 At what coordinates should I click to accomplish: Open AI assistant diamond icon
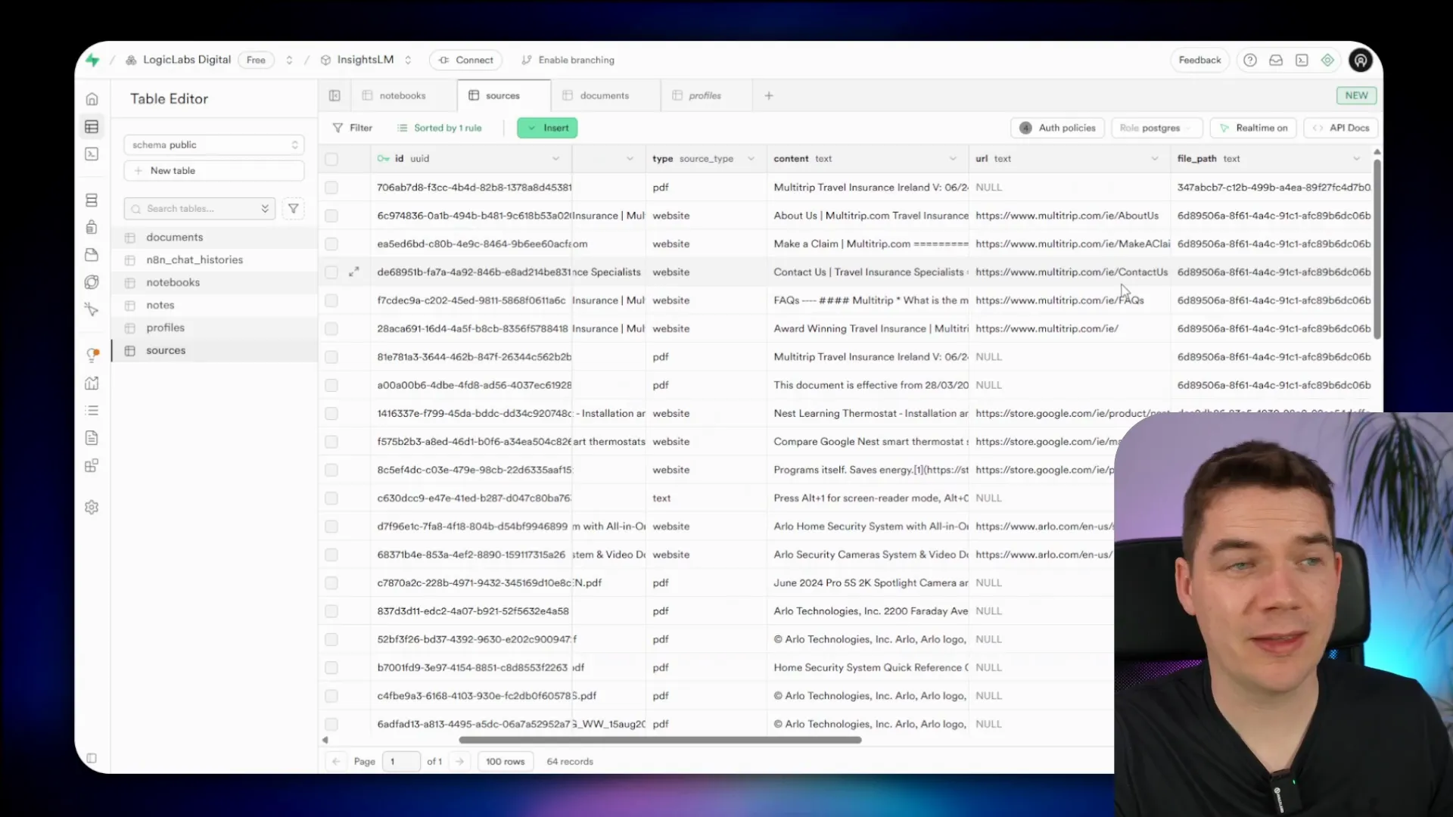(x=1327, y=60)
